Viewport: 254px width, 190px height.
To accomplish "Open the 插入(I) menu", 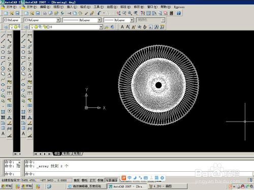I will point(72,7).
